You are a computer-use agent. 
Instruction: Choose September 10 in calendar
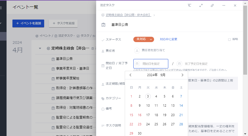tap(148, 106)
